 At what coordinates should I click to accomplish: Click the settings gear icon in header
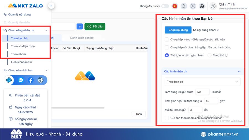[x=202, y=6]
